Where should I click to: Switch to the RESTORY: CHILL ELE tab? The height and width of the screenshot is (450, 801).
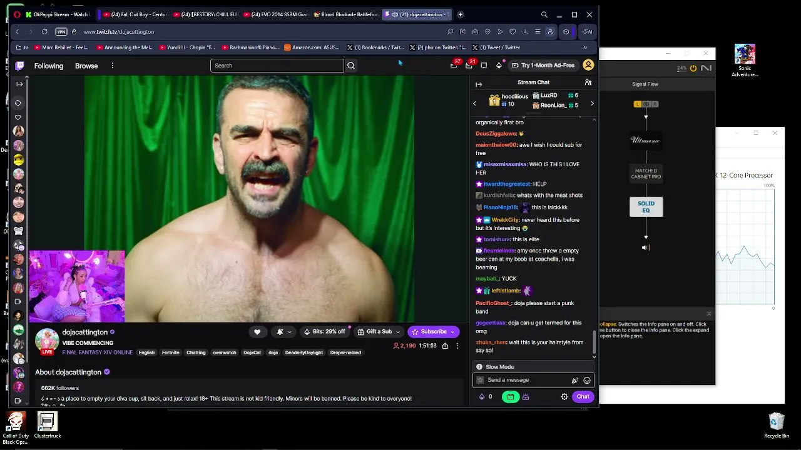207,14
